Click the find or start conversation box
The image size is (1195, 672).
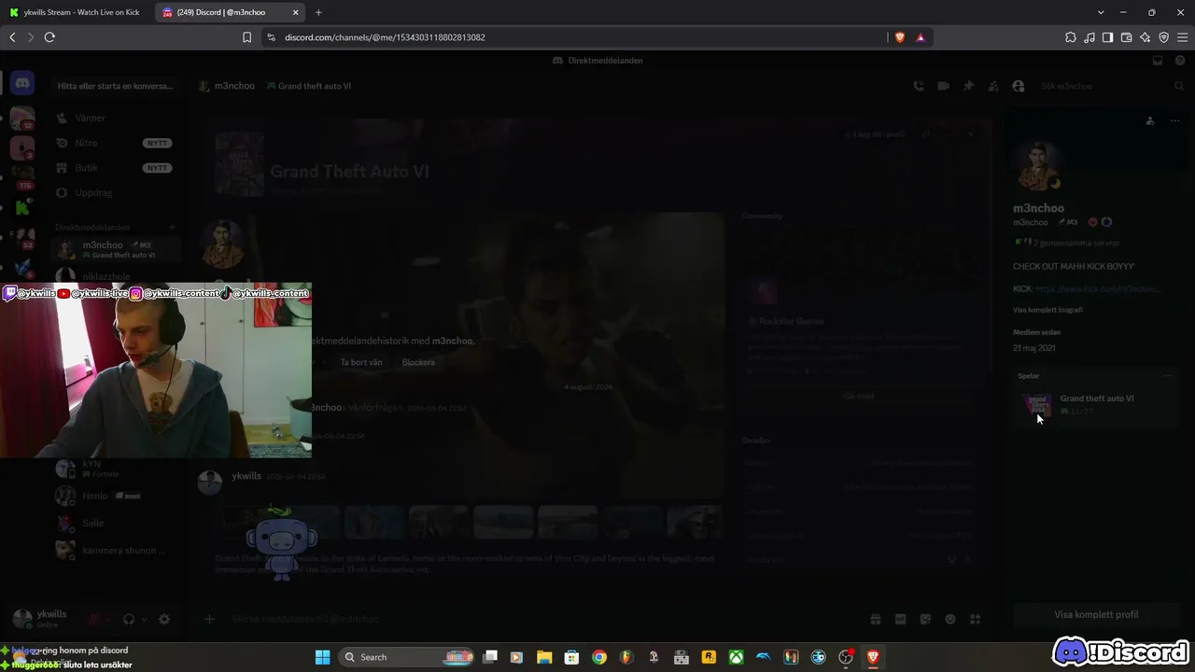[115, 86]
